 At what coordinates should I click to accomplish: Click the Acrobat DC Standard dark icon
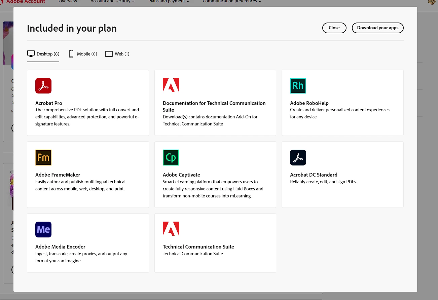pyautogui.click(x=298, y=157)
